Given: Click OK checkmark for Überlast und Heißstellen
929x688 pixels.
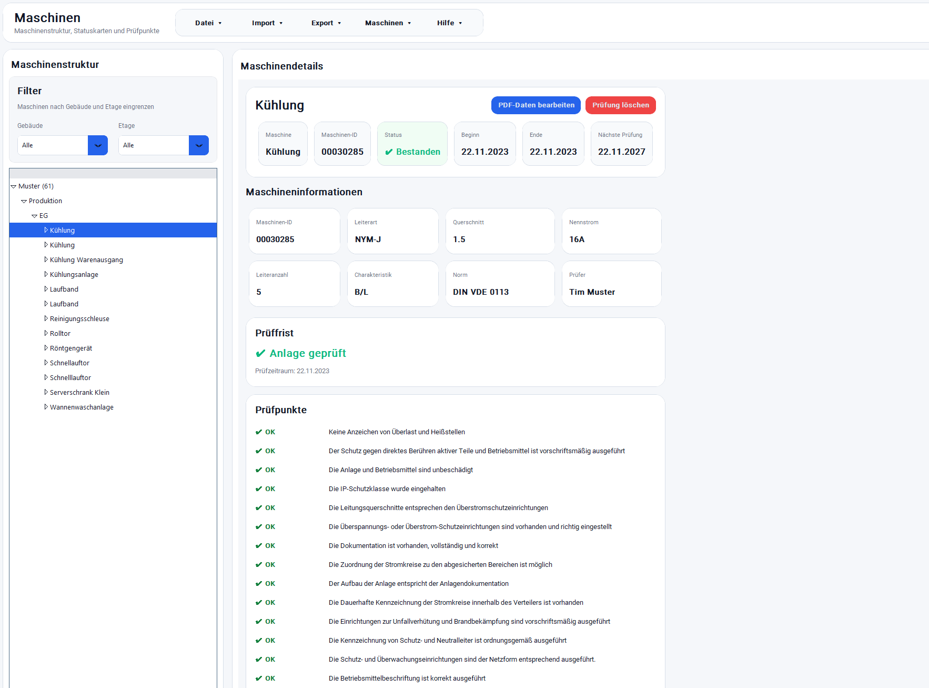Looking at the screenshot, I should click(x=259, y=432).
